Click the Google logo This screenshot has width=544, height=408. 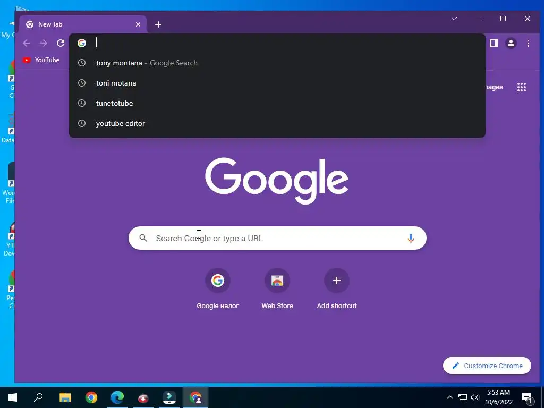[x=277, y=181]
